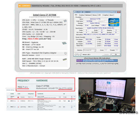Click the France flag icon in rank 3 row

click(18, 107)
